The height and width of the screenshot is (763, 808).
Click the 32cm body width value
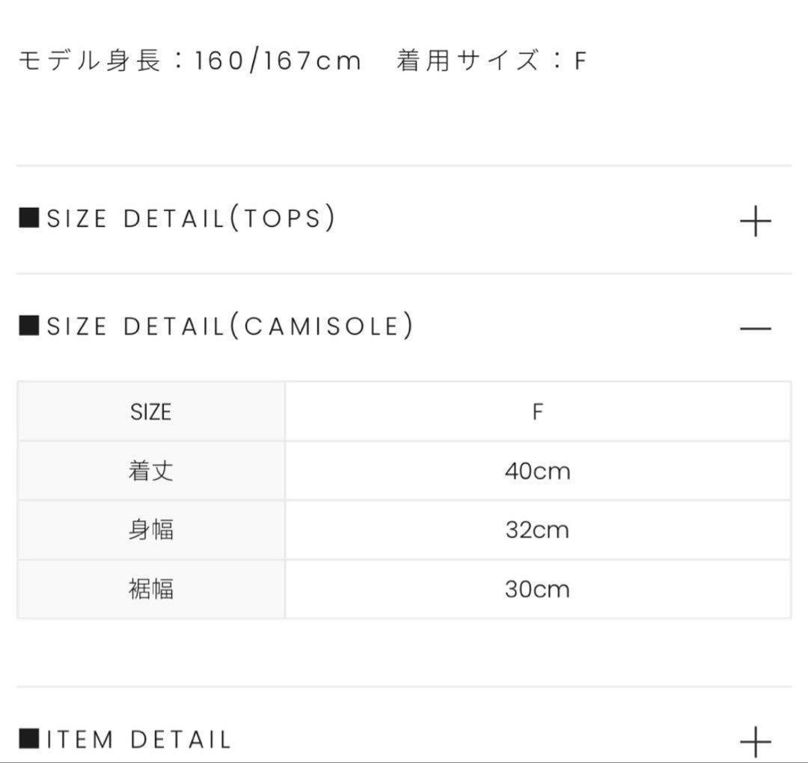pyautogui.click(x=537, y=530)
